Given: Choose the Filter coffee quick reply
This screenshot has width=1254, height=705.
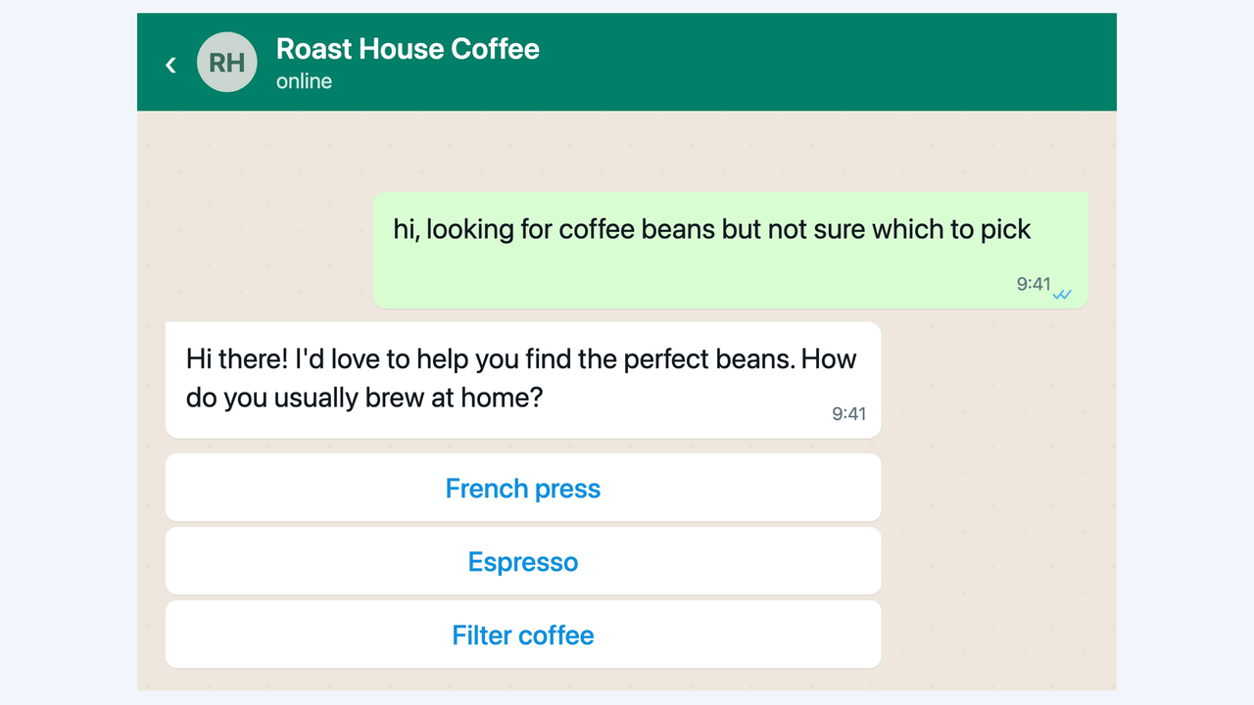Looking at the screenshot, I should (523, 634).
